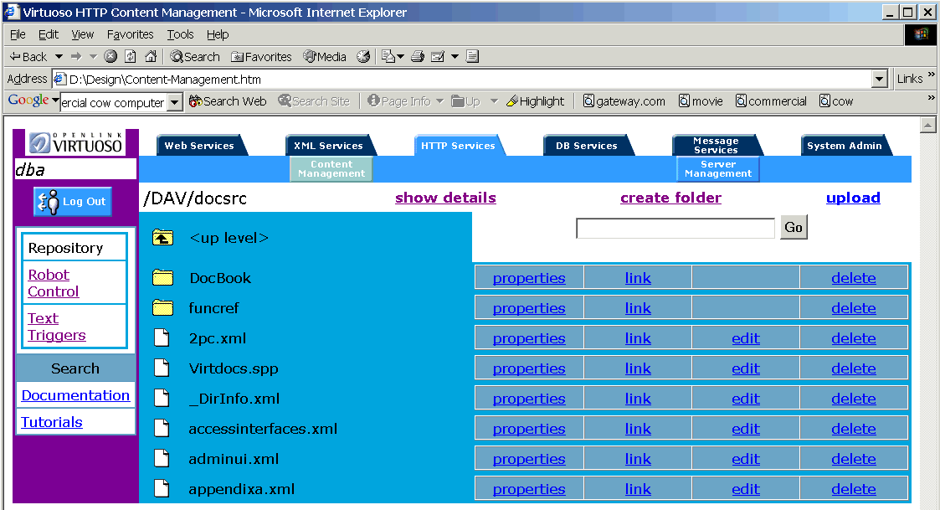940x510 pixels.
Task: Click the Print icon in toolbar
Action: tap(418, 57)
